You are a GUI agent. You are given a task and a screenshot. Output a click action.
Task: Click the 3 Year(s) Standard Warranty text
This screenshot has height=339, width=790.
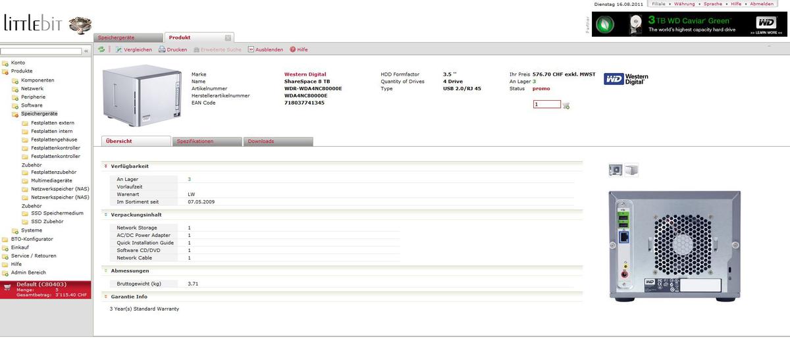(144, 308)
